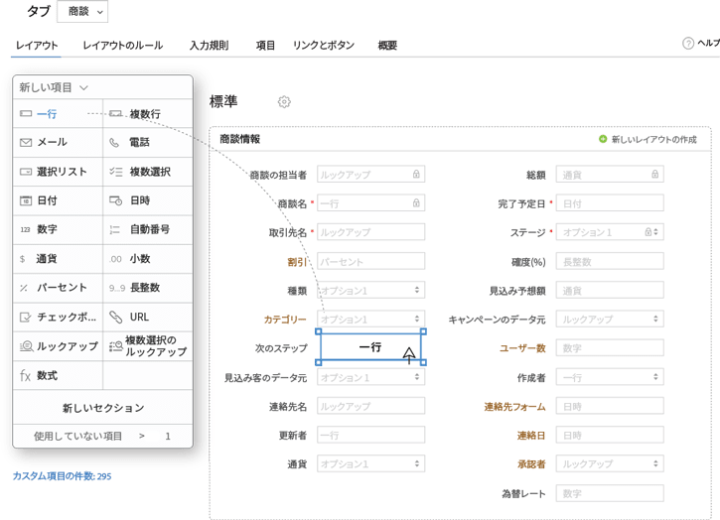
Task: Expand the 新しい項目 dropdown header
Action: pos(55,87)
